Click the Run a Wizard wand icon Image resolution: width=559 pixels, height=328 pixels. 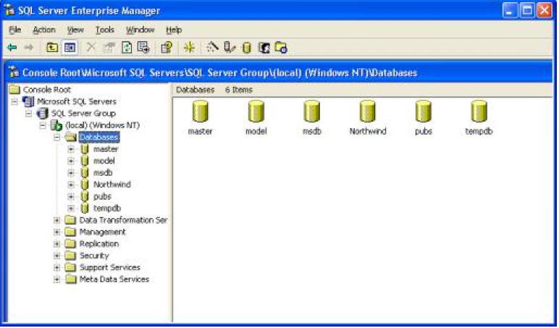pos(212,48)
